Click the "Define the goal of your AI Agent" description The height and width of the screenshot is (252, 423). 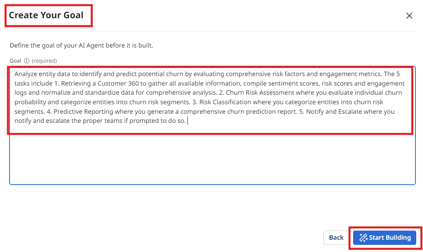pos(81,46)
